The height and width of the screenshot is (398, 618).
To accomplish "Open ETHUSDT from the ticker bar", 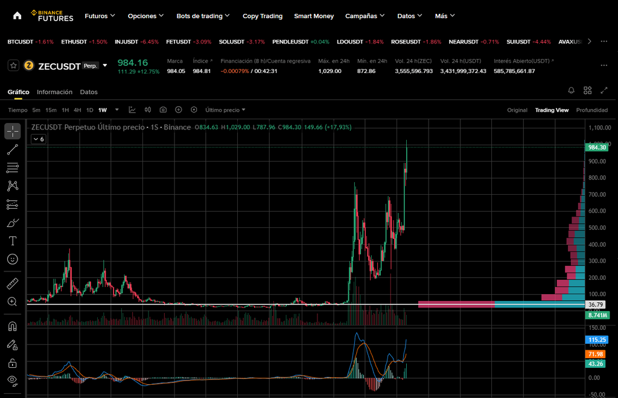I will (84, 42).
